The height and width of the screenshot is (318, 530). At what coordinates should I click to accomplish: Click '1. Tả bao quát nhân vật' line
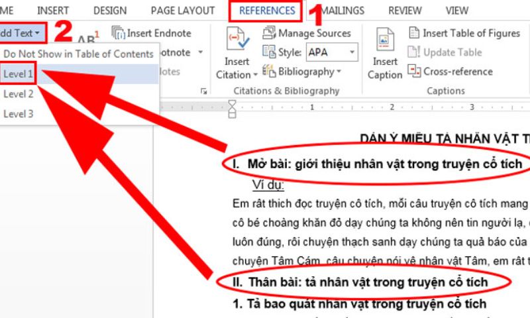[360, 303]
